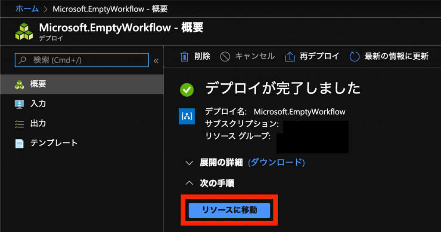
Task: Click the リソース グループ: label
Action: tap(238, 136)
